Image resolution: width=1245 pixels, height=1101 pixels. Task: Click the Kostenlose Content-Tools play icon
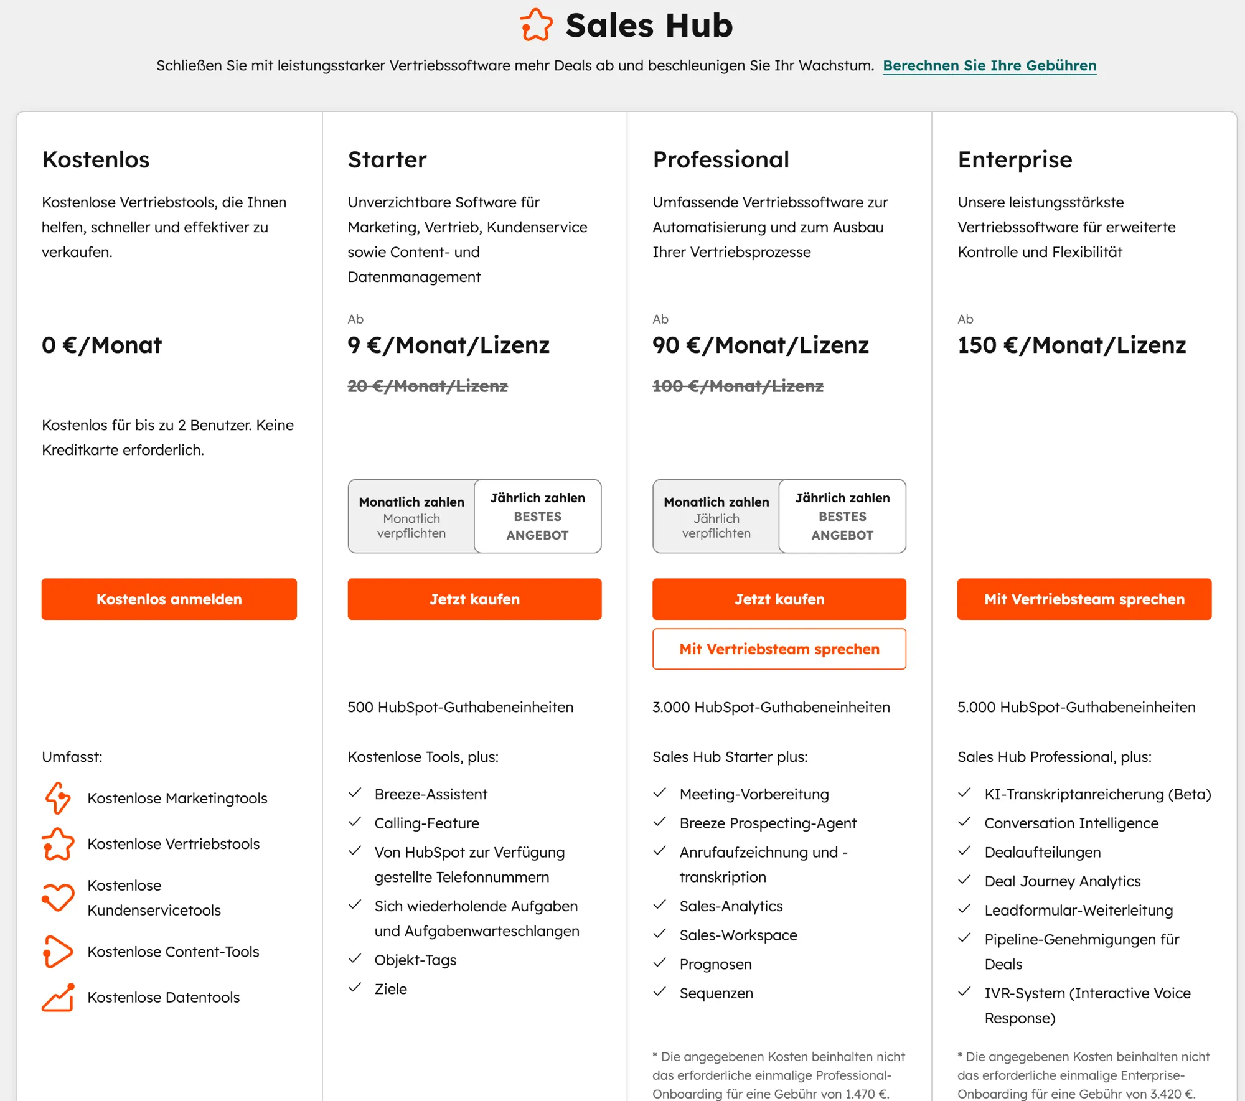tap(57, 952)
